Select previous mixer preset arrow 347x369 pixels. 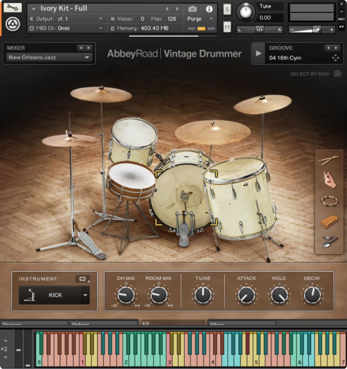[x=81, y=48]
